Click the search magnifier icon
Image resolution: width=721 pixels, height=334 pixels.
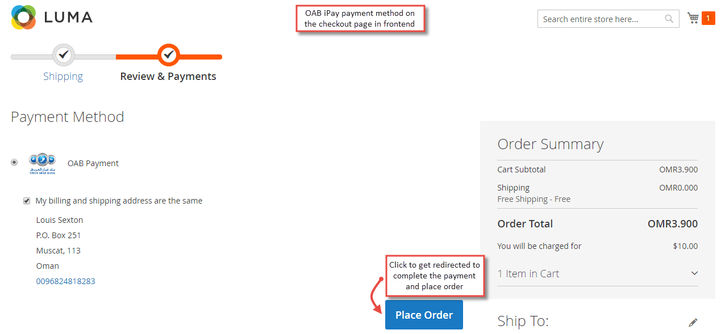click(x=669, y=19)
